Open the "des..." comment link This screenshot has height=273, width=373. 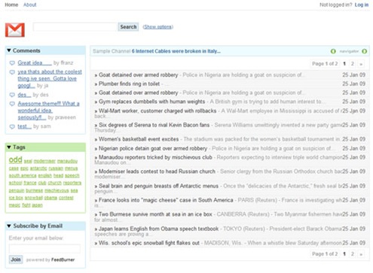[24, 95]
